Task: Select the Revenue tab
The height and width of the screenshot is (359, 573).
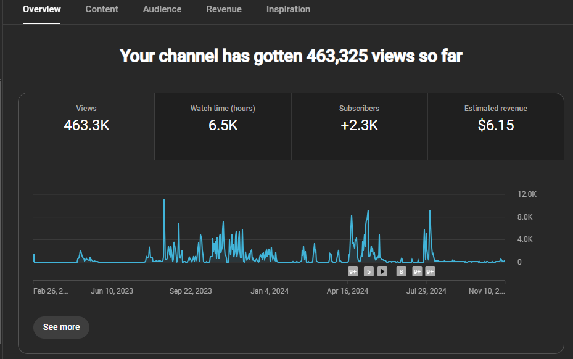Action: click(224, 9)
